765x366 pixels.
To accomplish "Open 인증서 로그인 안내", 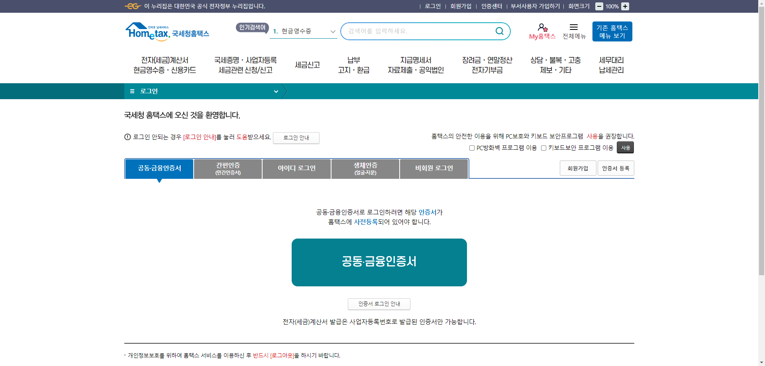I will point(379,304).
